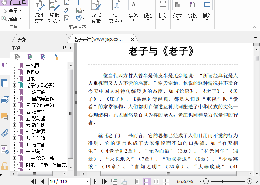Screen dimensions: 260x185
Task: Click the bookmark list vertical scrollbar
Action: click(71, 113)
